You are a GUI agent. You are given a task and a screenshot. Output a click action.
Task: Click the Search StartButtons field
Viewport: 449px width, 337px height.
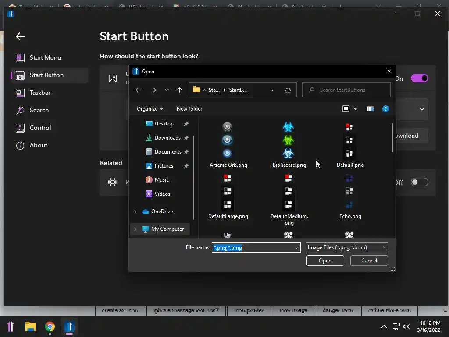click(346, 90)
